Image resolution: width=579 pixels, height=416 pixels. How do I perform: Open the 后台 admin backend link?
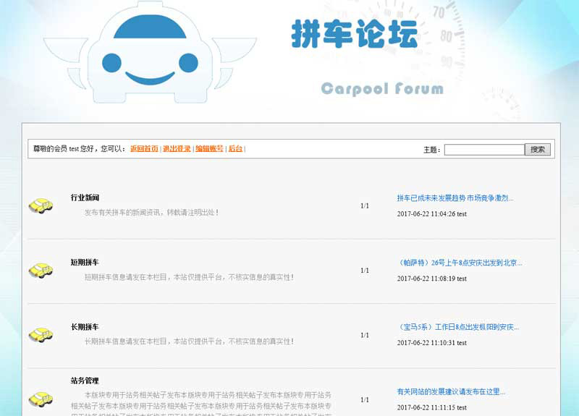[x=235, y=149]
